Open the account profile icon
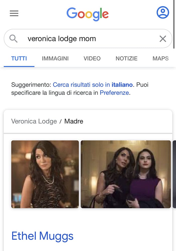176x251 pixels. point(163,13)
